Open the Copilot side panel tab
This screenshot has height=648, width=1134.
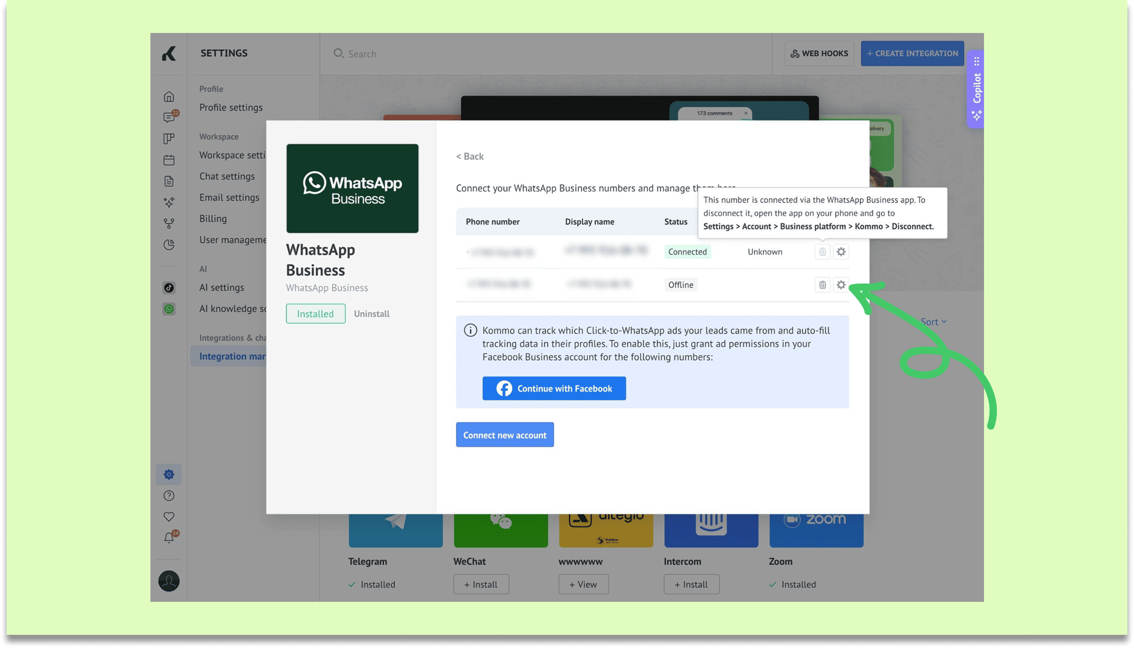click(976, 89)
